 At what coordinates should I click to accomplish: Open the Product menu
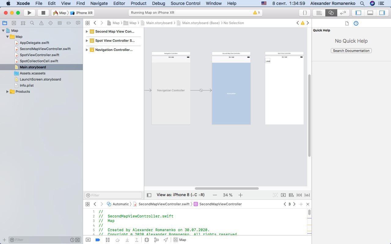point(138,3)
